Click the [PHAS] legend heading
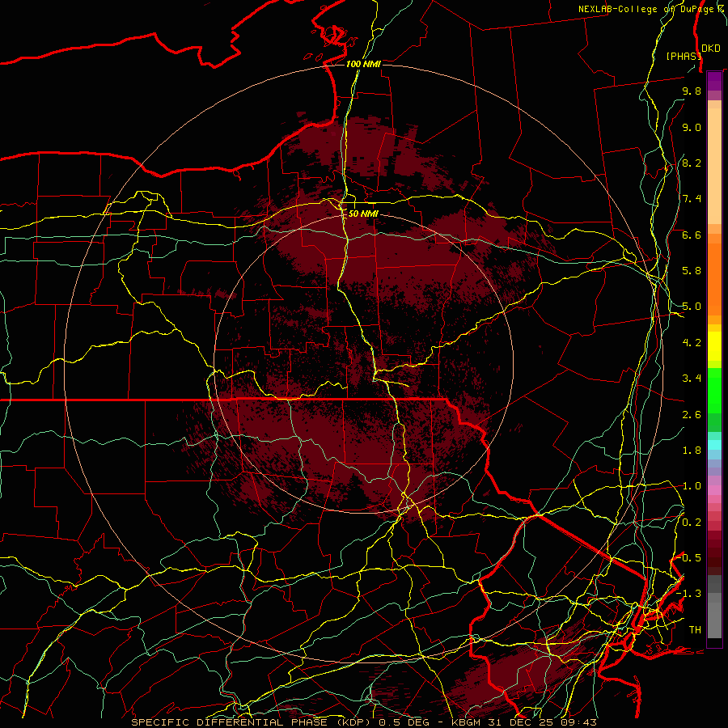The image size is (728, 728). (684, 56)
